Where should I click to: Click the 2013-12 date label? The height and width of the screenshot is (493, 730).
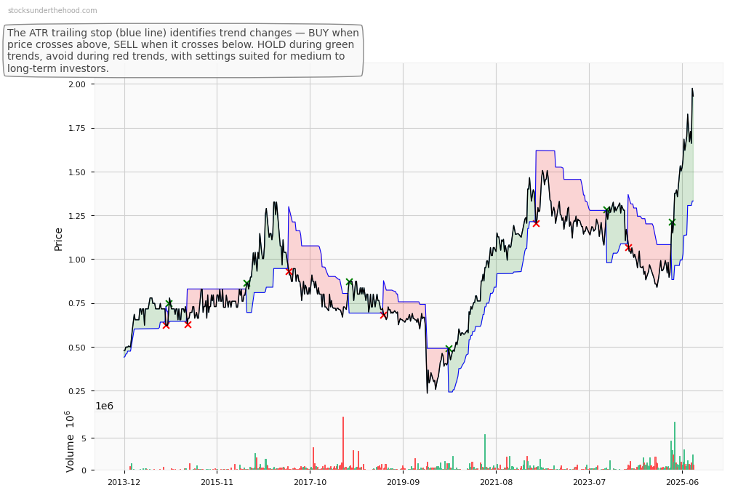[124, 482]
